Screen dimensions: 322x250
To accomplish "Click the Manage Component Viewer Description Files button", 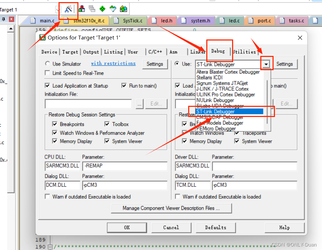I will [171, 208].
